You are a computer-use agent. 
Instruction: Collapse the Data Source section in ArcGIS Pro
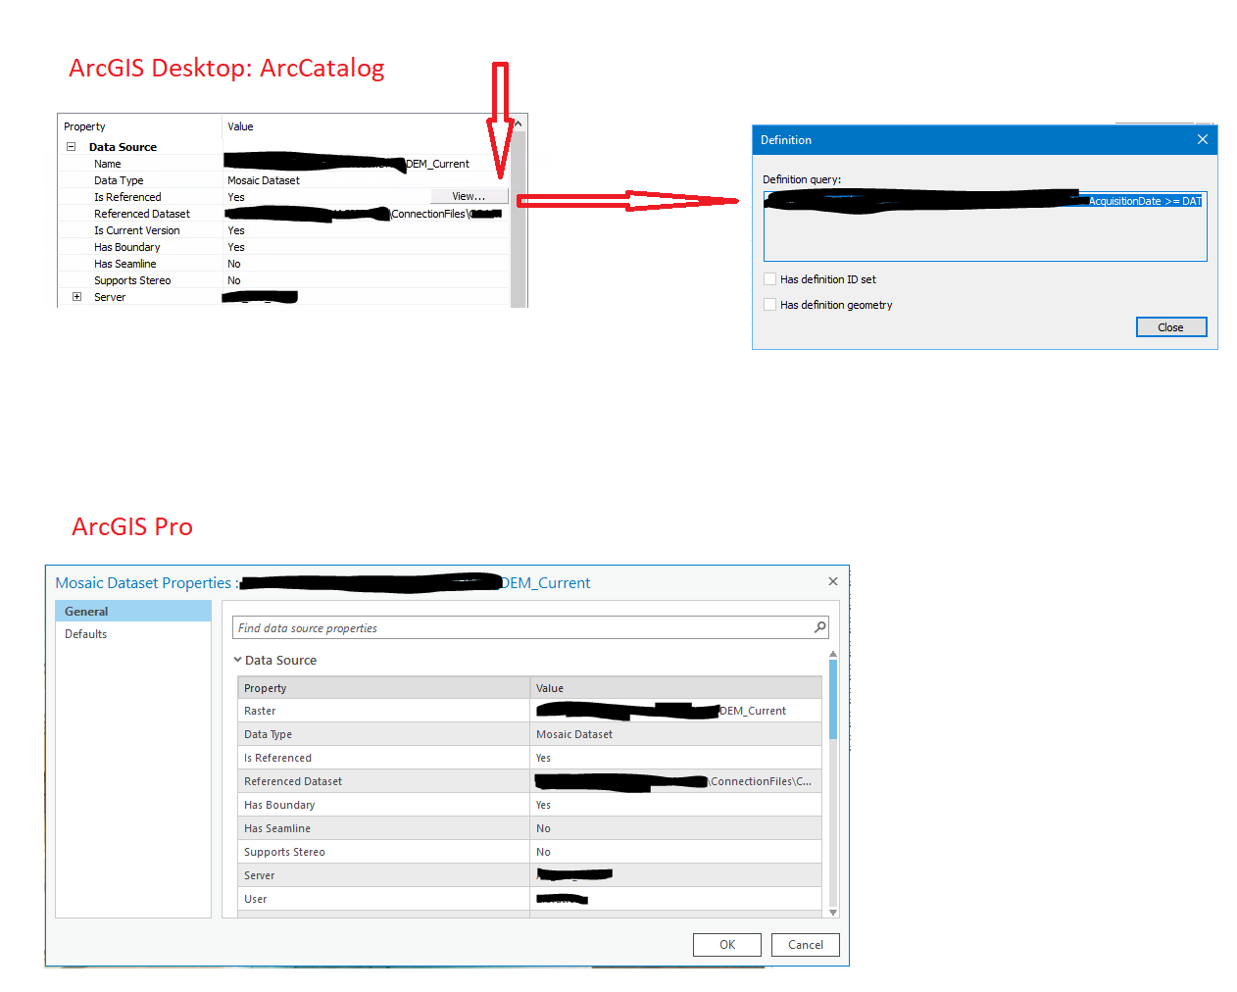(x=237, y=660)
